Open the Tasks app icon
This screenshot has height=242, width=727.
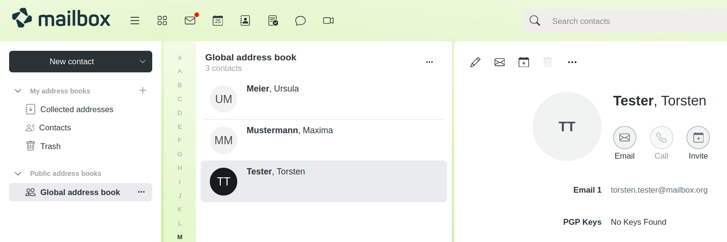click(x=273, y=21)
